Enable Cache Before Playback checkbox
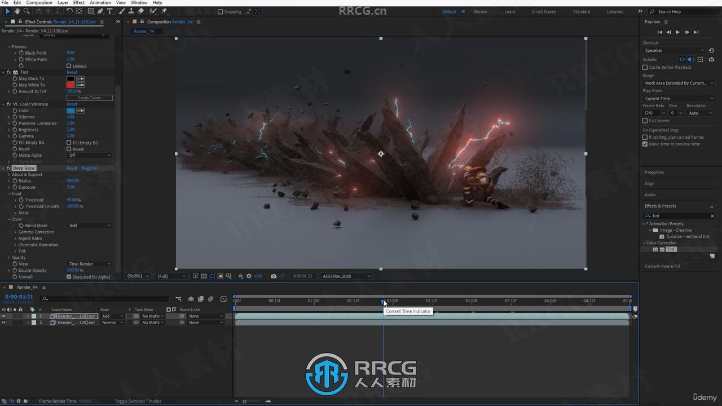The height and width of the screenshot is (406, 722). [645, 67]
